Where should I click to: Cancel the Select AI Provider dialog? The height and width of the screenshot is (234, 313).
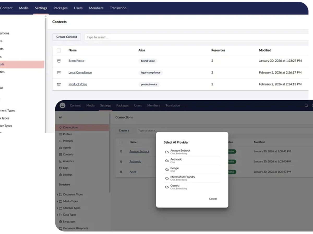coord(213,199)
